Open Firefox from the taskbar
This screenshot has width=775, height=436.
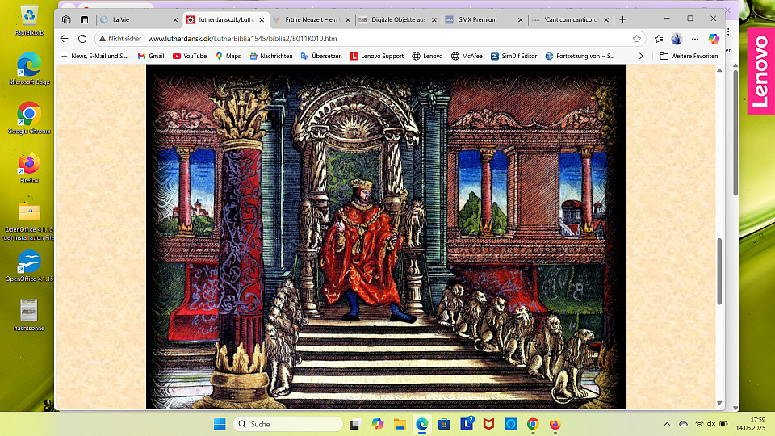point(555,424)
